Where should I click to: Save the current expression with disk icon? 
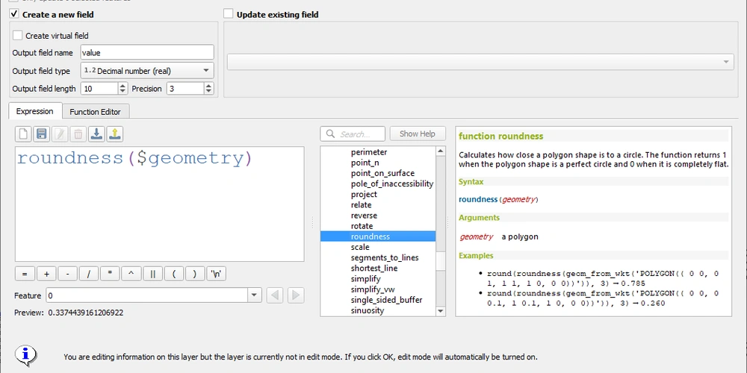coord(41,134)
